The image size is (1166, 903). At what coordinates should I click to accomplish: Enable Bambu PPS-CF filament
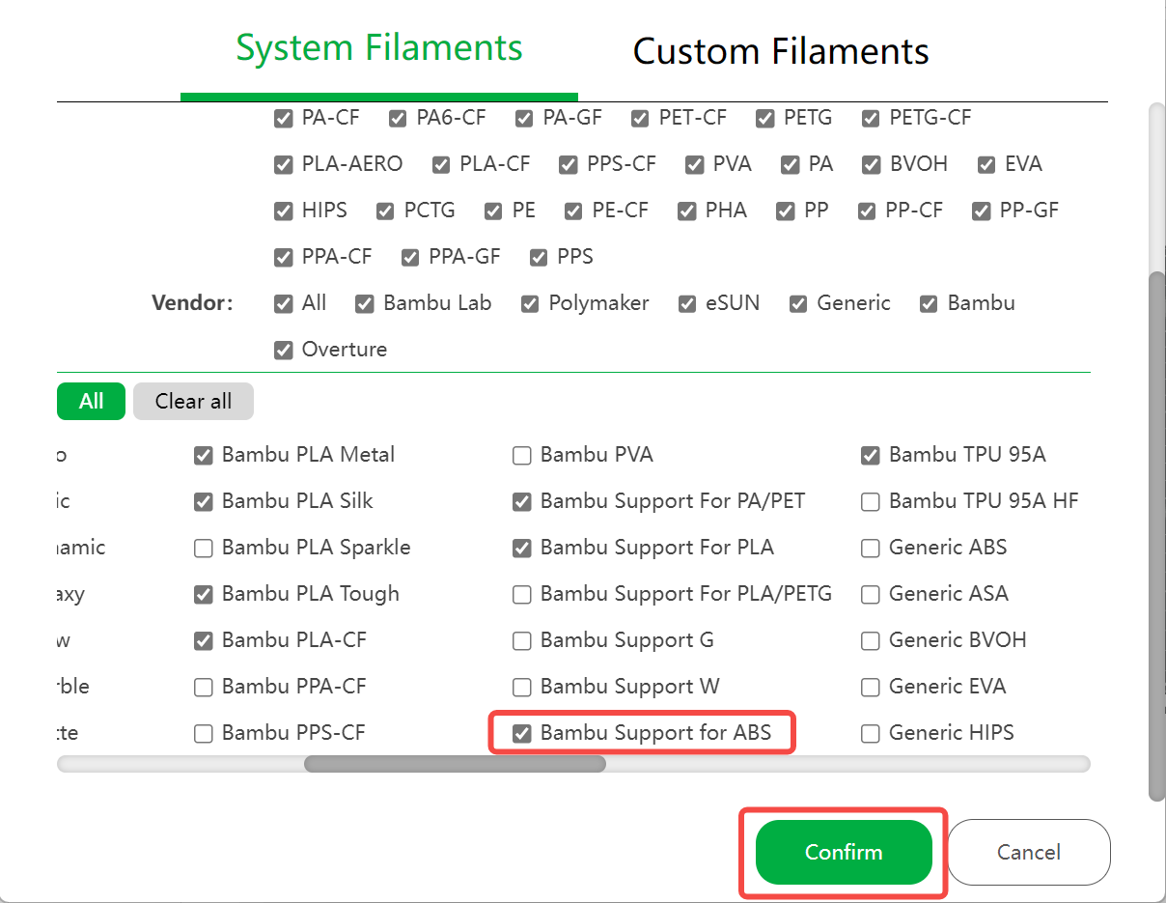(x=203, y=733)
